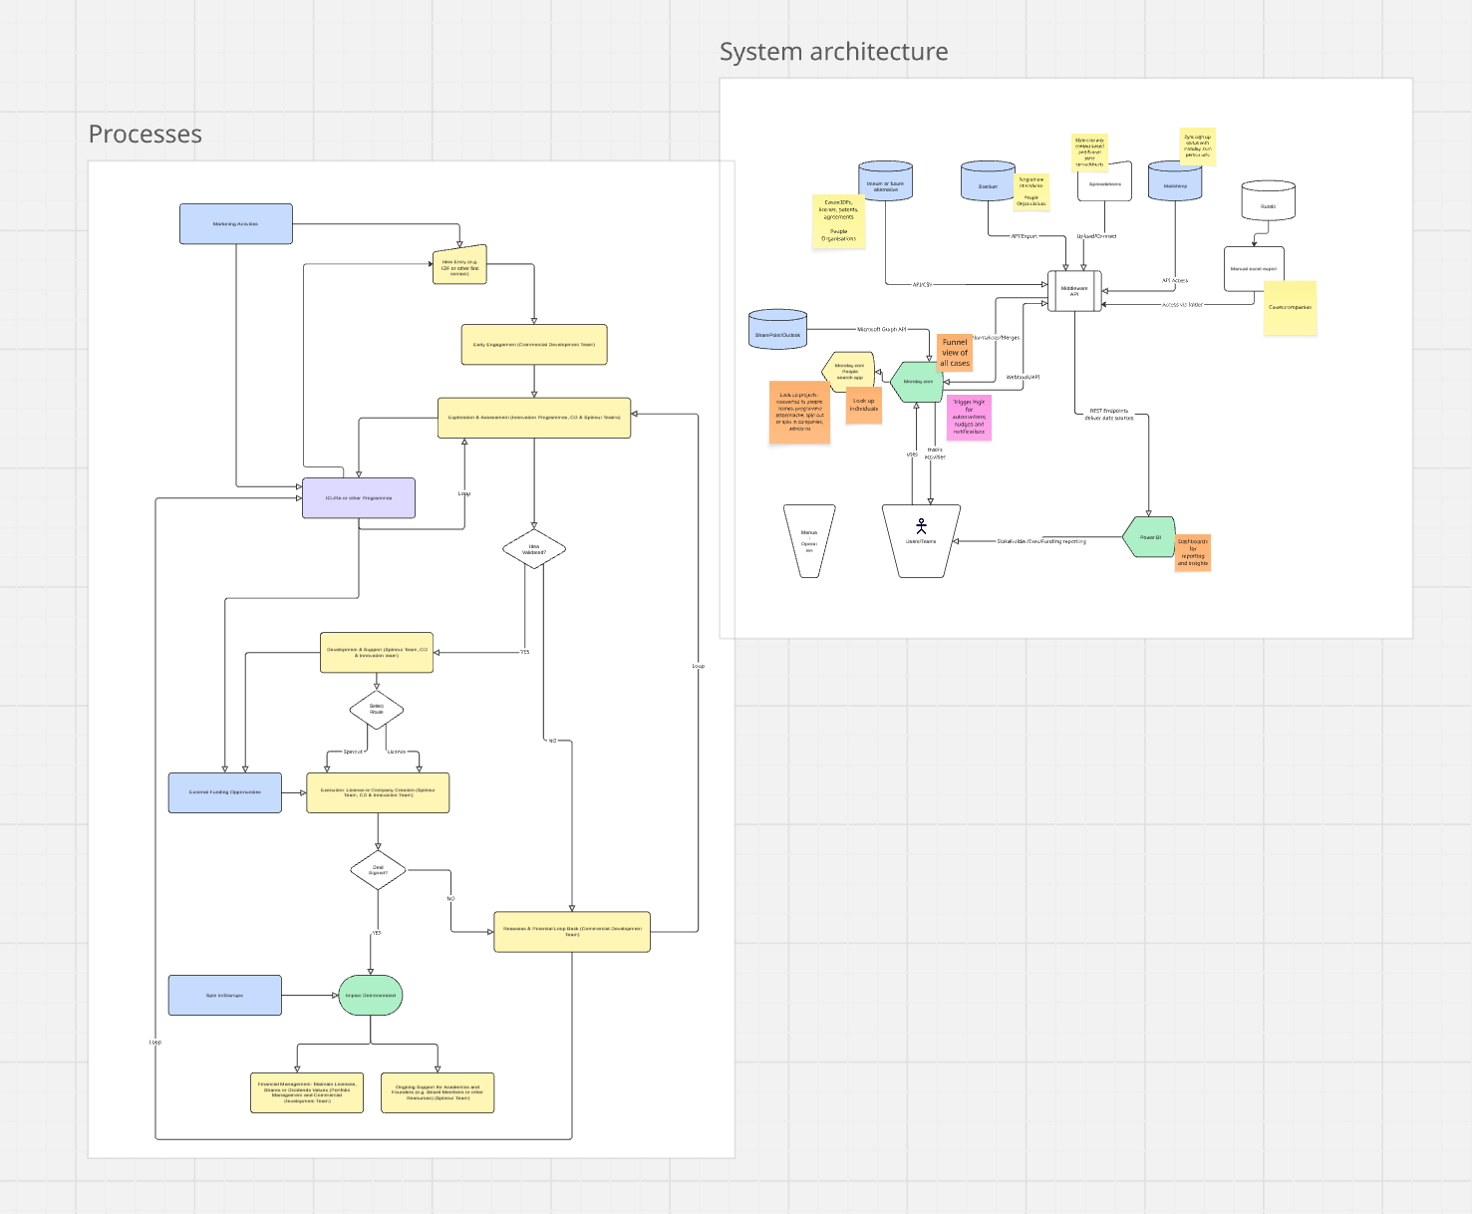The image size is (1472, 1214).
Task: Click the Processes frame title
Action: click(146, 135)
